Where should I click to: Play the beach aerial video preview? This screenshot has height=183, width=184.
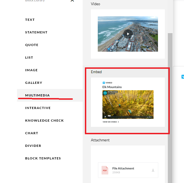(128, 34)
